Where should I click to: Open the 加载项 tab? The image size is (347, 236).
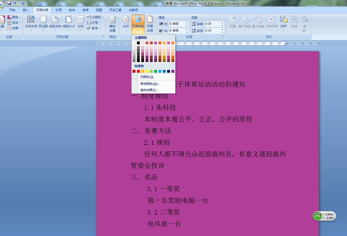(x=133, y=10)
